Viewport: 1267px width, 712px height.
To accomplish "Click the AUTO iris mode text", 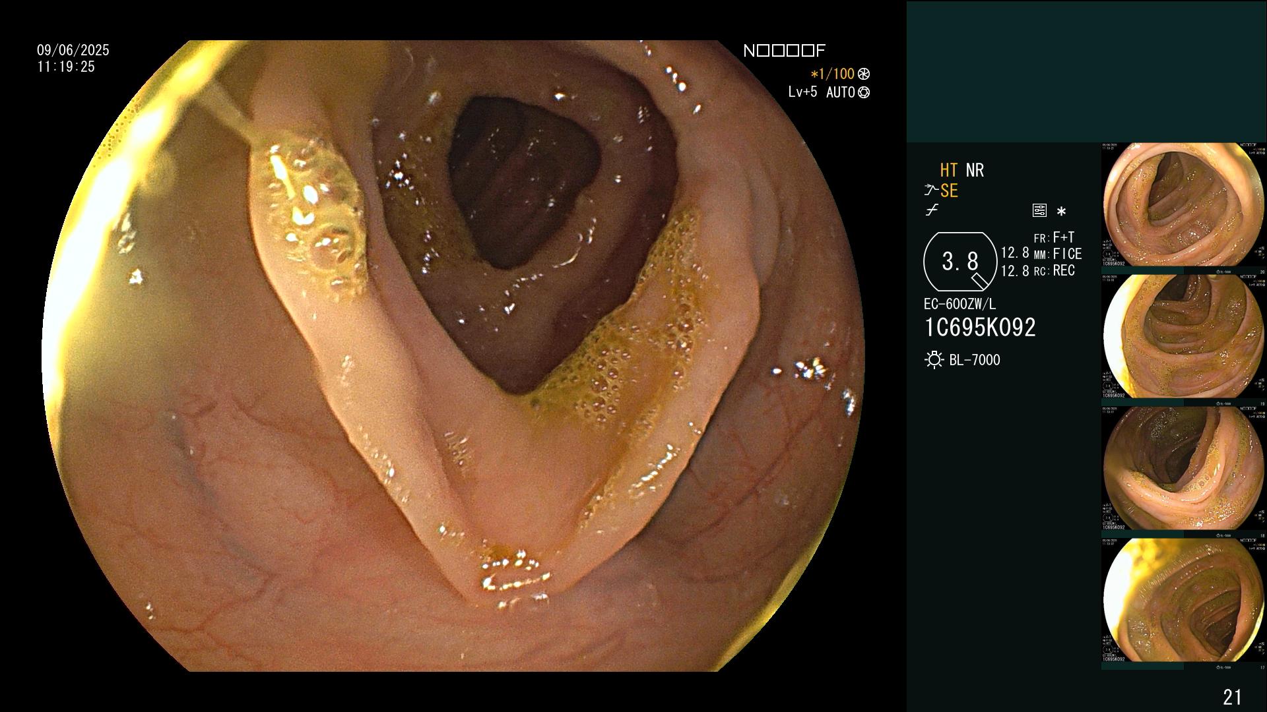I will [841, 93].
